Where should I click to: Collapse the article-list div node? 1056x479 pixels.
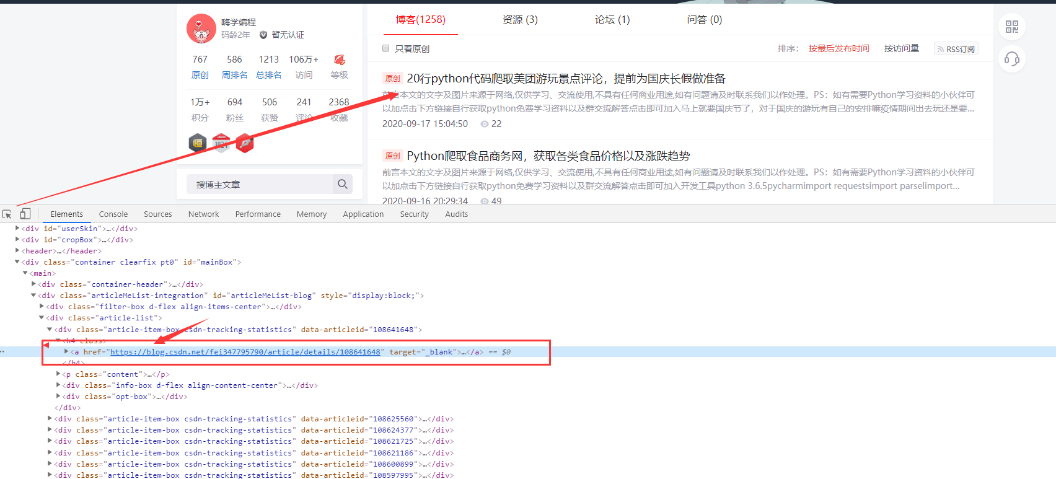pyautogui.click(x=42, y=318)
